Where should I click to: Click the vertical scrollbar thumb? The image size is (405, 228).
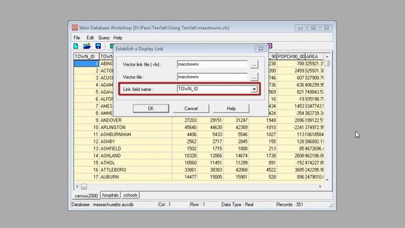click(x=327, y=63)
